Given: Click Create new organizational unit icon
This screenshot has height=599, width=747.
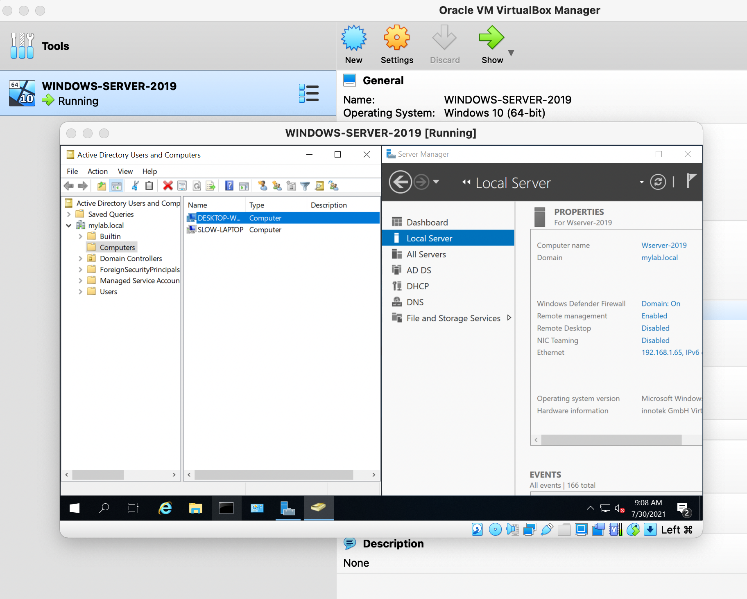Looking at the screenshot, I should (291, 186).
